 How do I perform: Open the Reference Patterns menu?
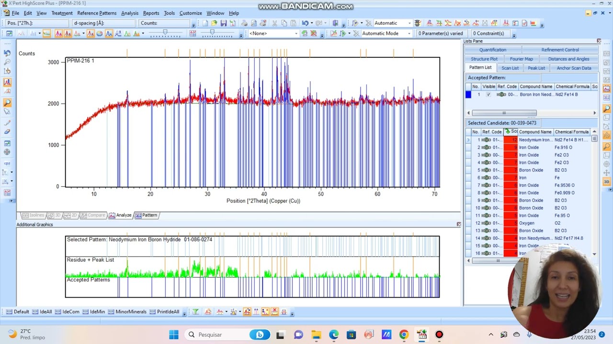click(x=97, y=13)
